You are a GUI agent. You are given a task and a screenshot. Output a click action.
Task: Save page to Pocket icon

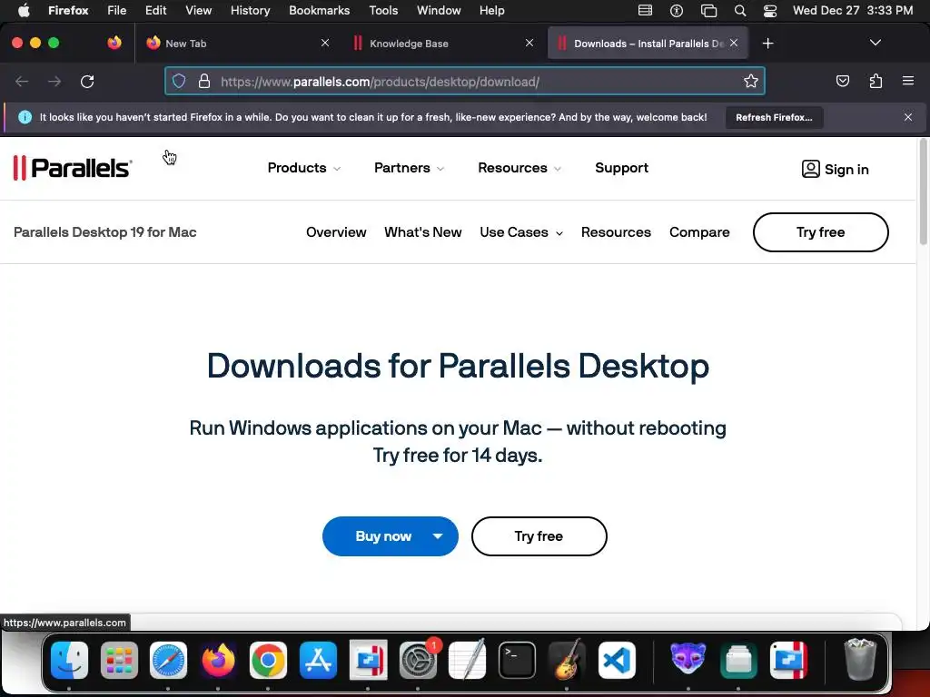click(x=842, y=81)
